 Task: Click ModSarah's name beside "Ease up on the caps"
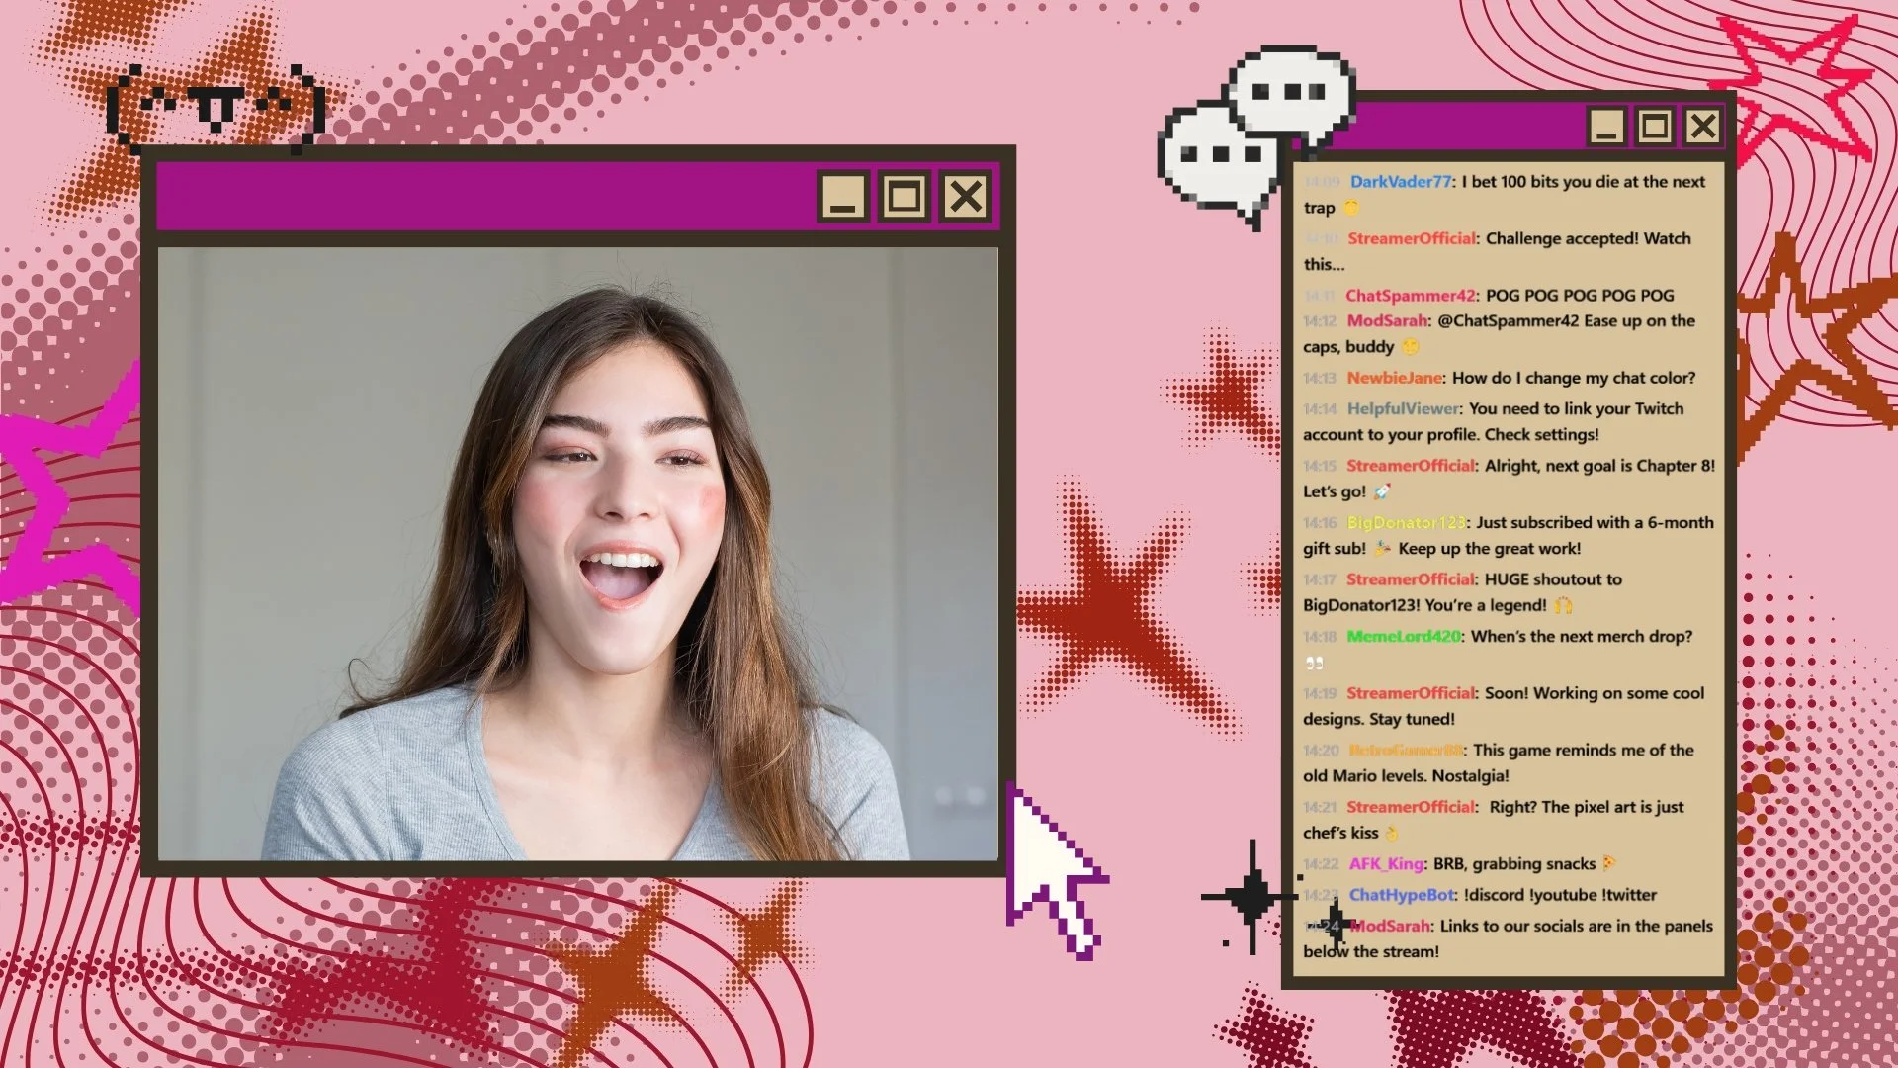click(x=1387, y=320)
